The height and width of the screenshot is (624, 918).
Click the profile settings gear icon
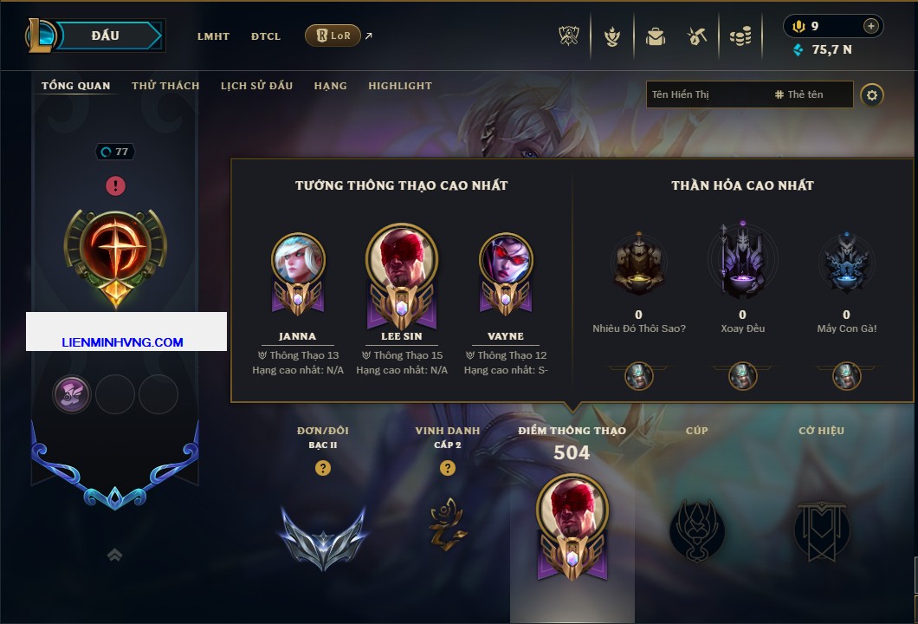(x=872, y=95)
